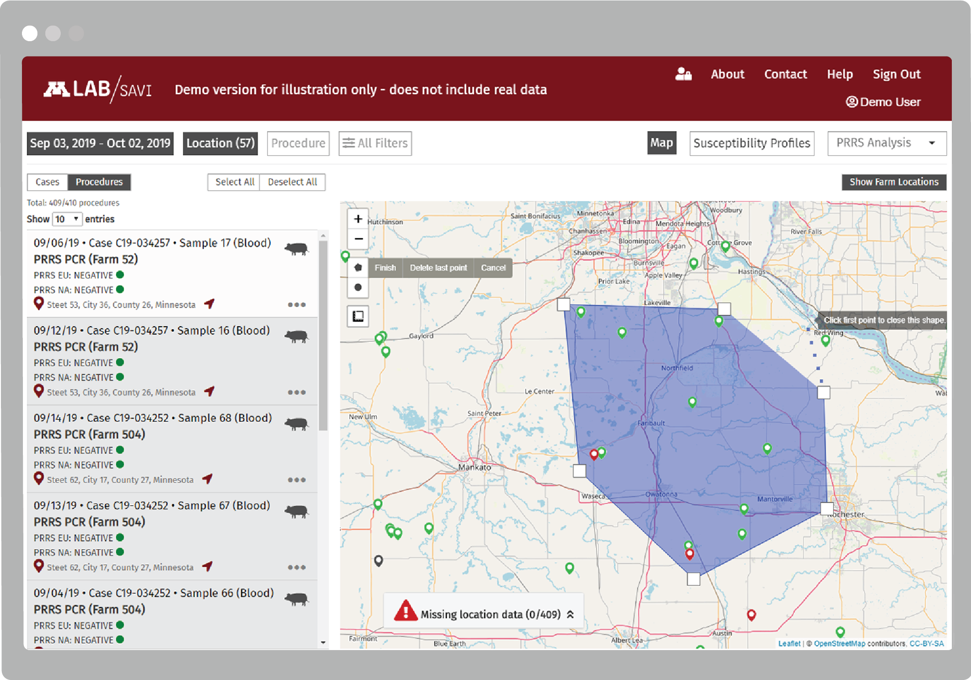
Task: Switch list view to Procedures
Action: 99,182
